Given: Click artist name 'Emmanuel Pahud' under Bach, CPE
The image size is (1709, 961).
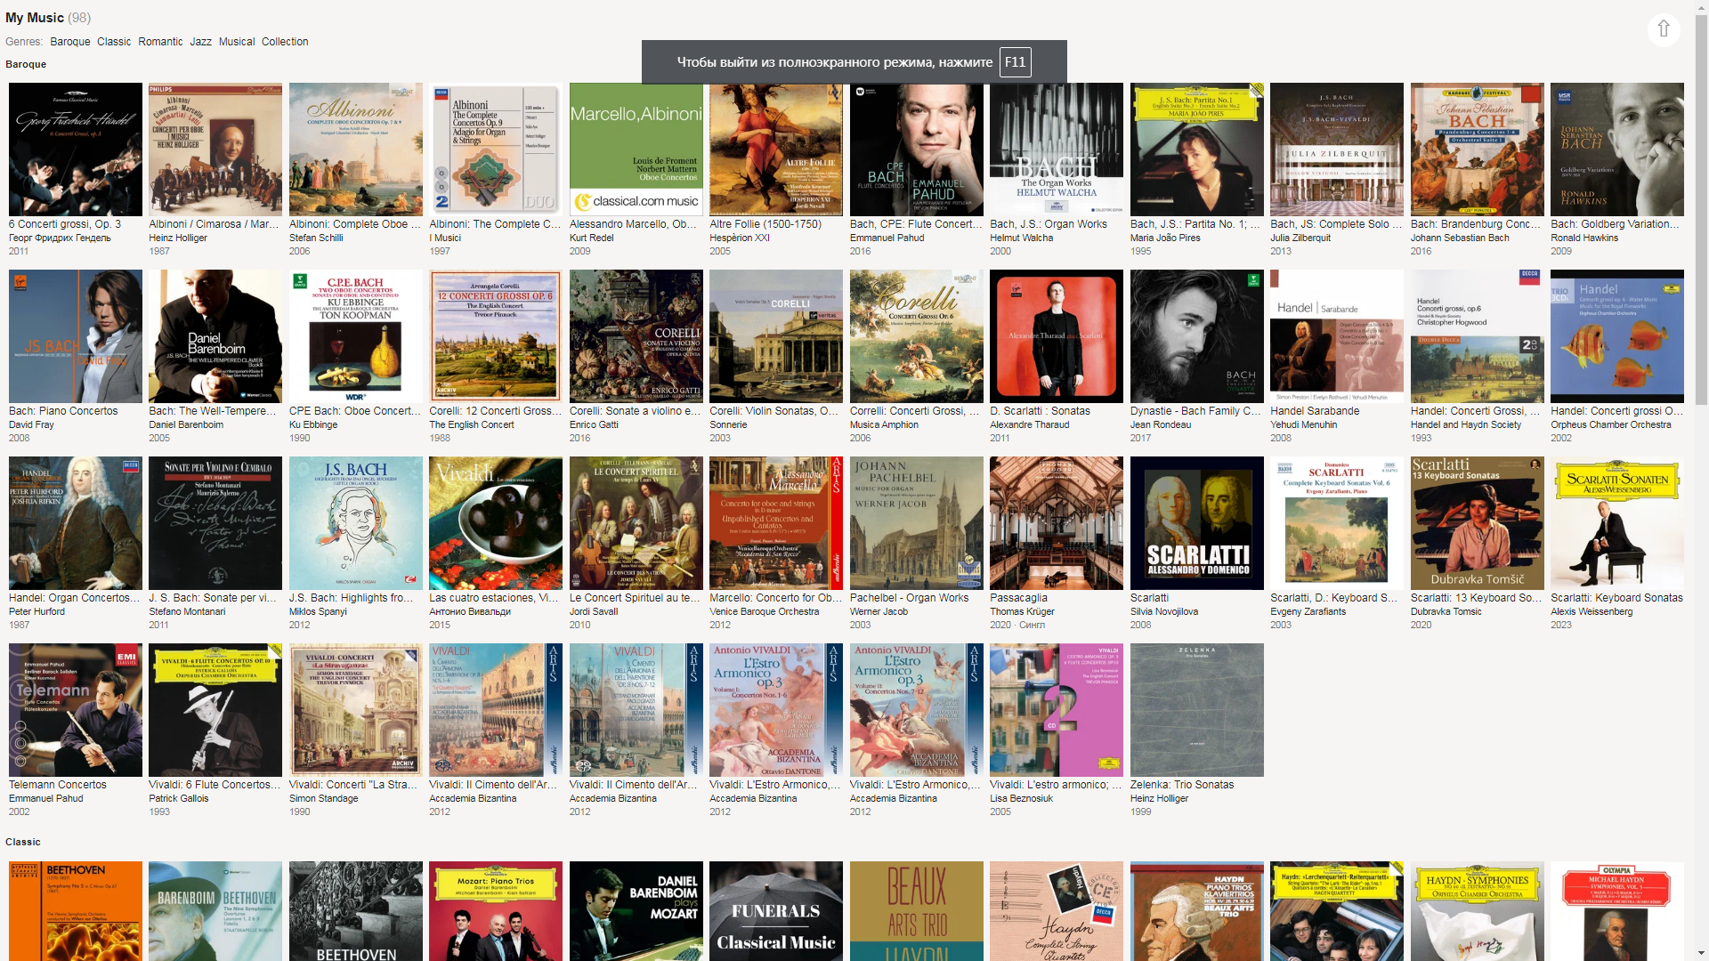Looking at the screenshot, I should coord(887,238).
